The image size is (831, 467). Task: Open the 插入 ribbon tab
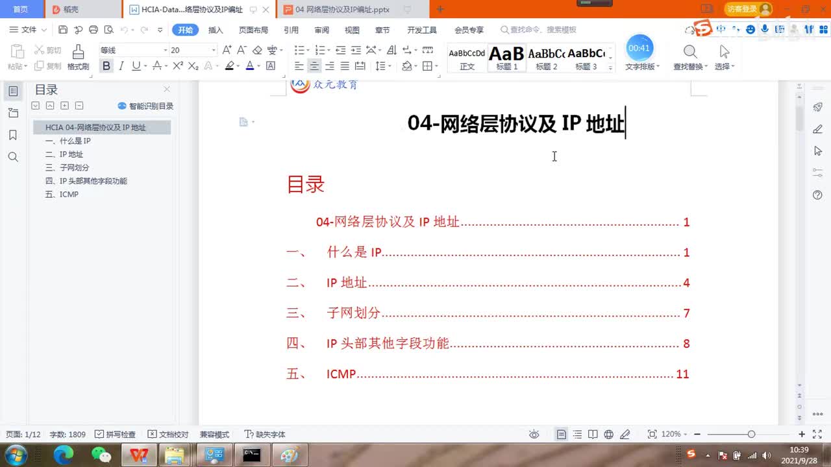click(x=216, y=30)
